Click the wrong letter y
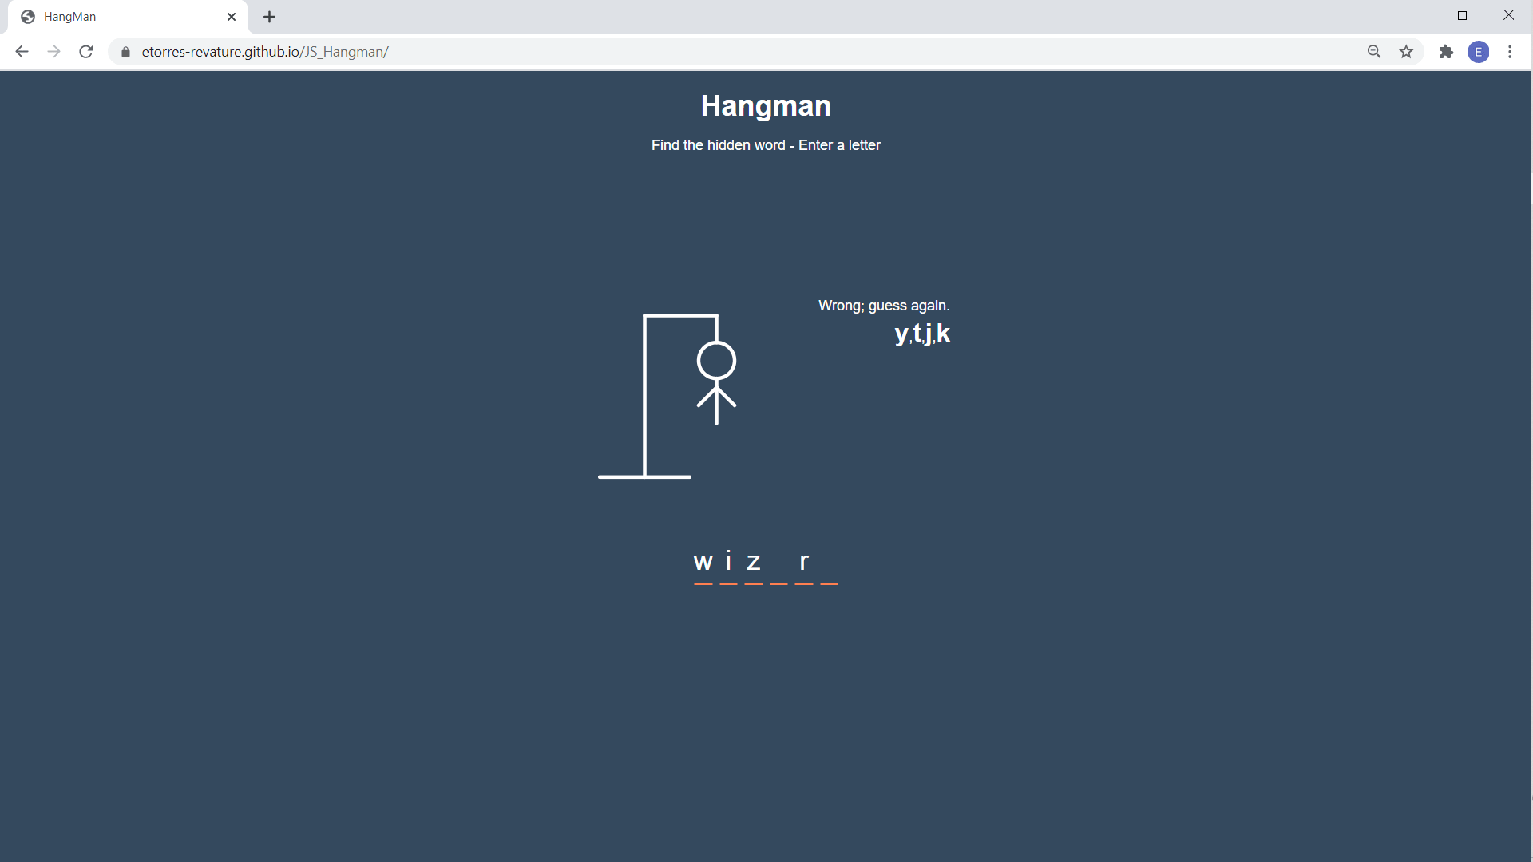The height and width of the screenshot is (862, 1533). click(901, 334)
